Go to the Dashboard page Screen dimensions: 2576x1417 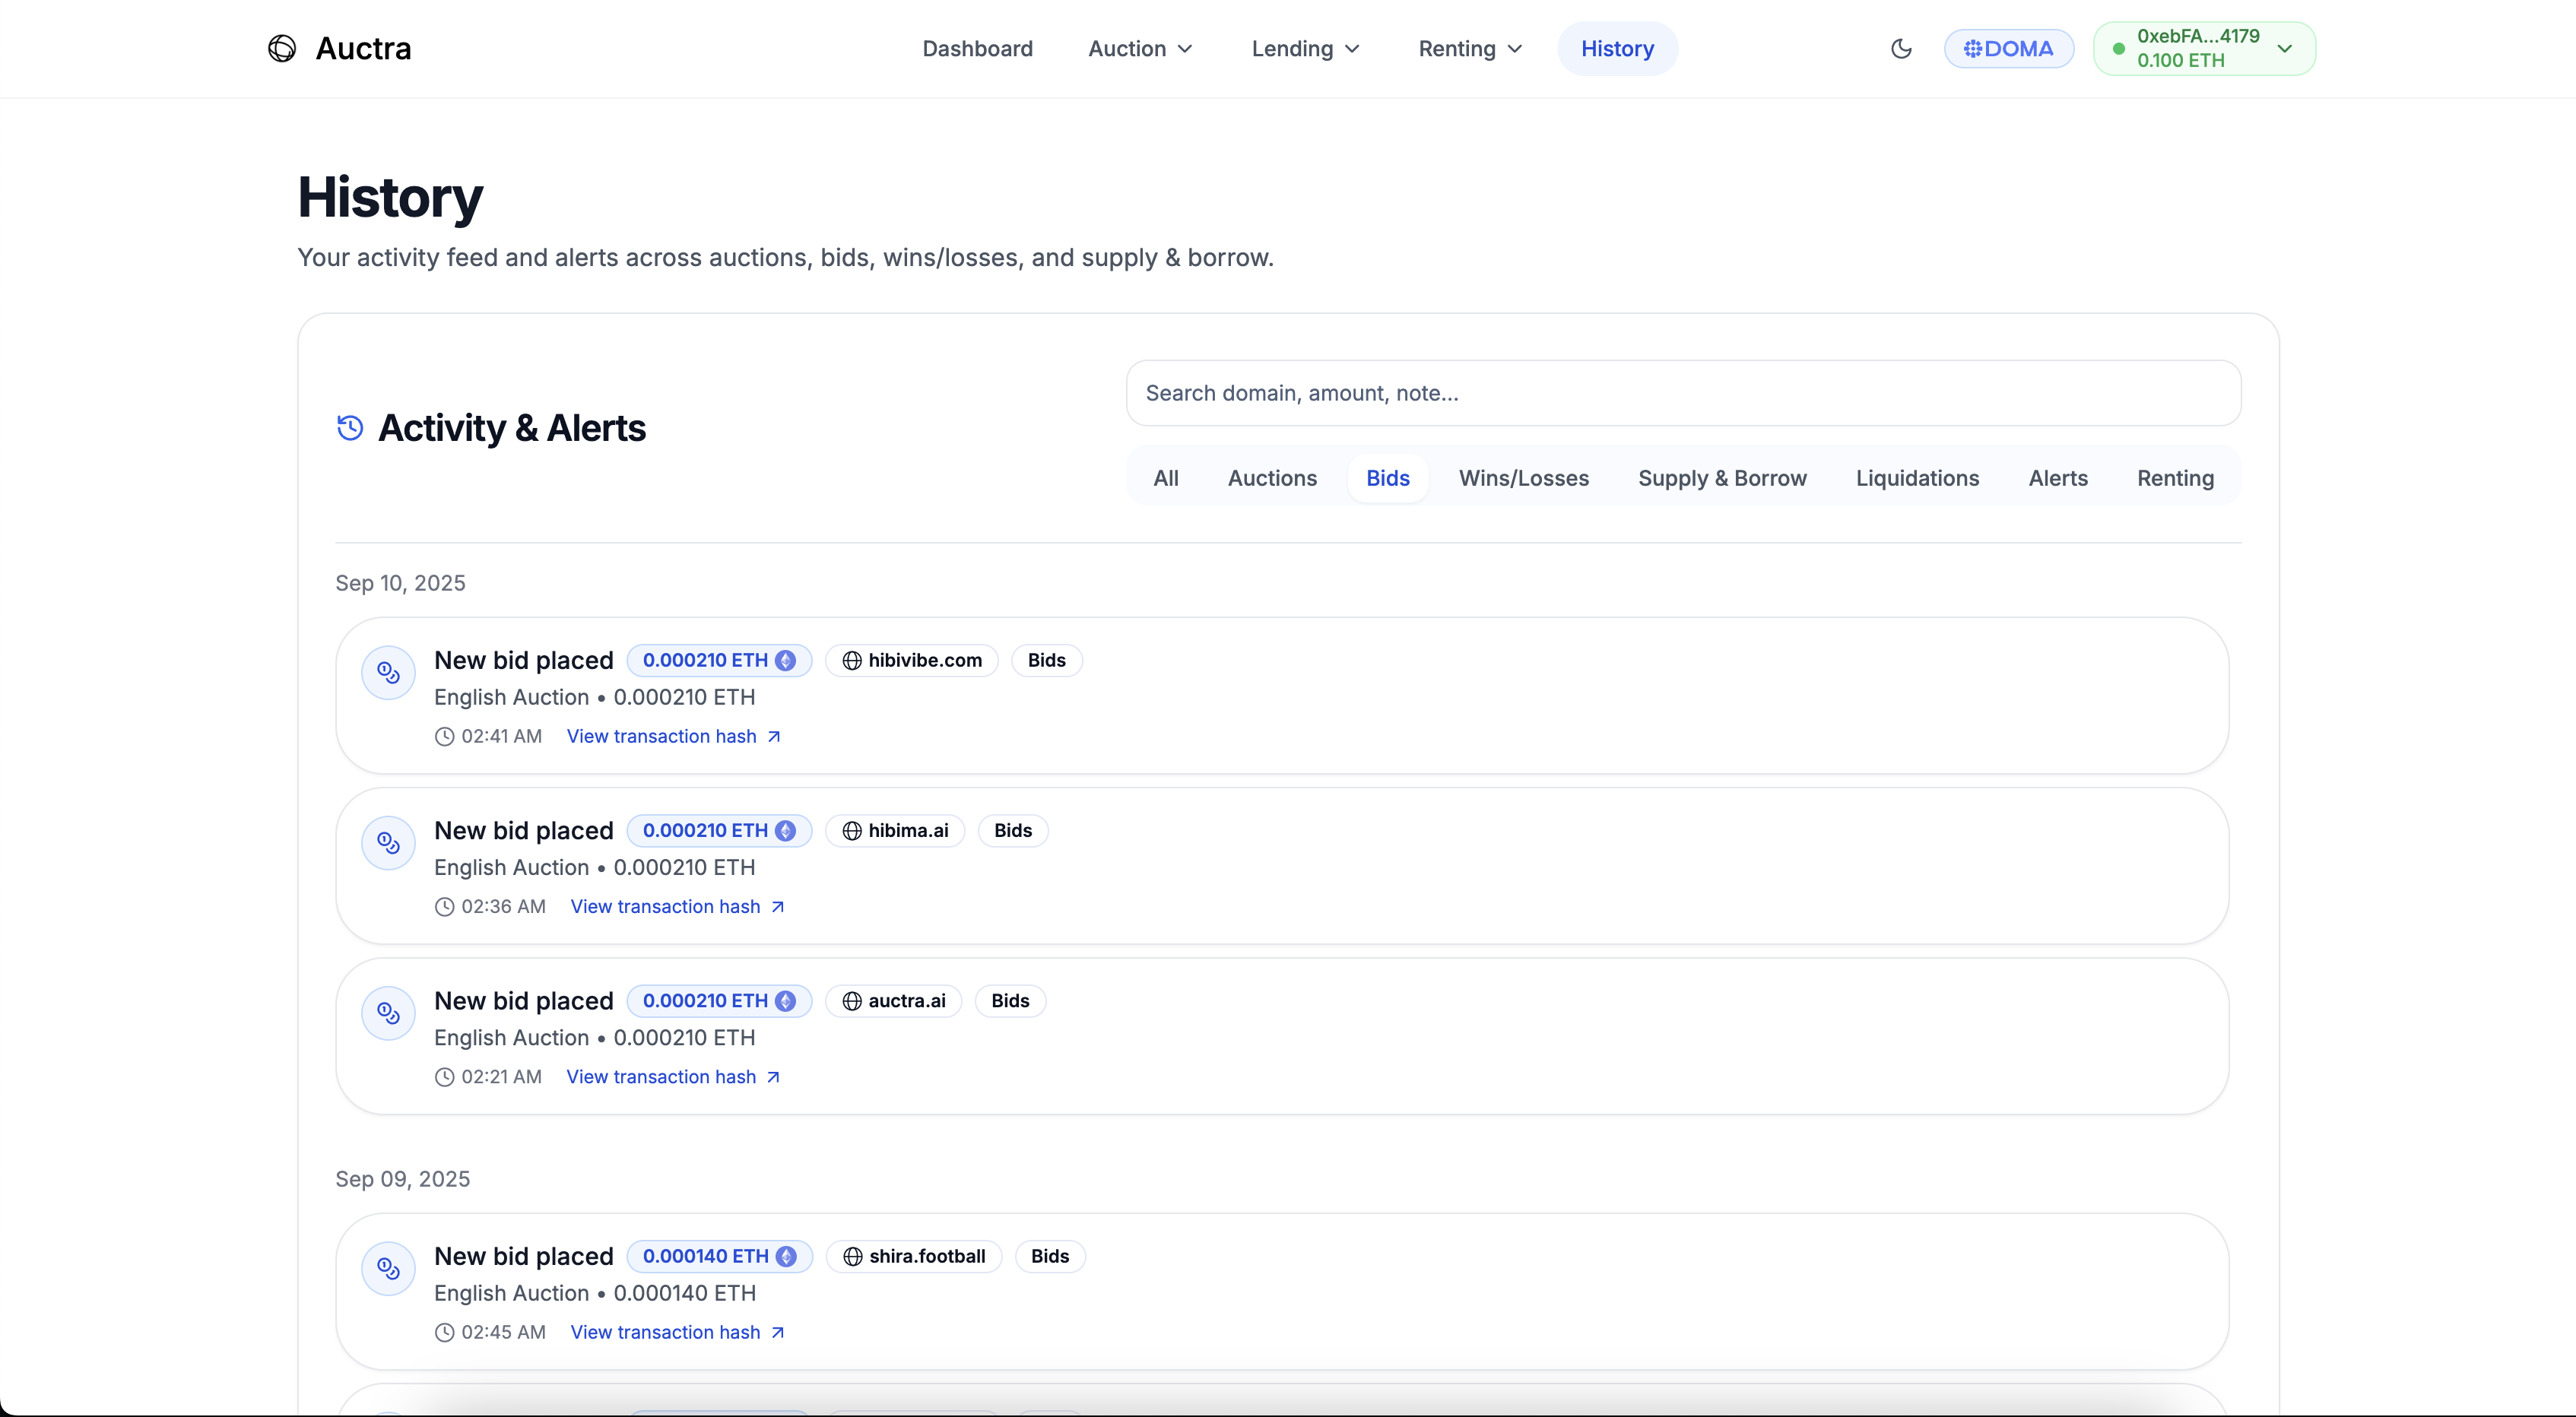click(977, 48)
